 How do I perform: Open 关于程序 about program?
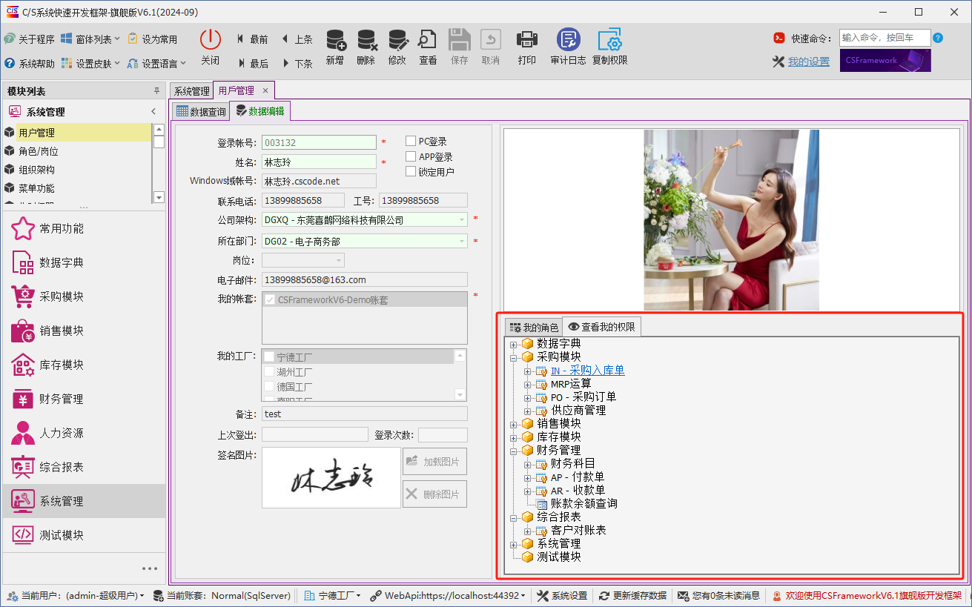30,39
